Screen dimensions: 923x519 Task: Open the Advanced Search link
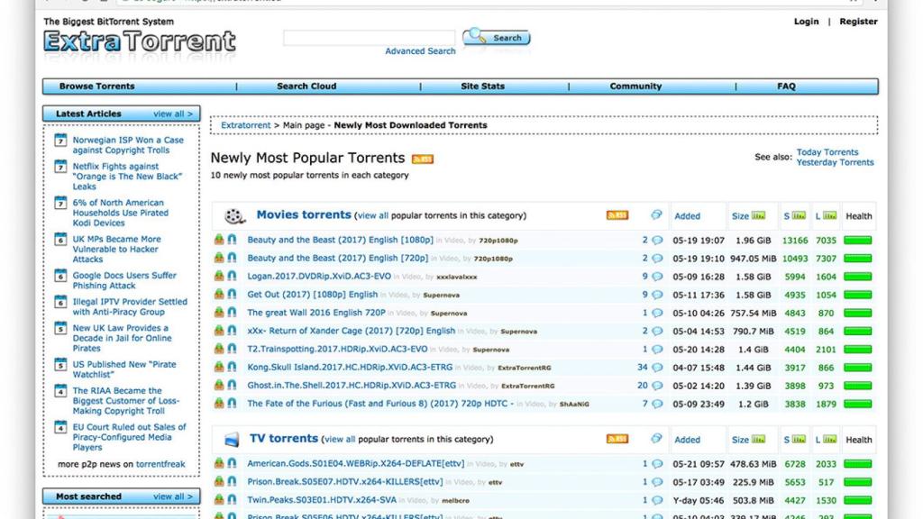click(x=420, y=51)
